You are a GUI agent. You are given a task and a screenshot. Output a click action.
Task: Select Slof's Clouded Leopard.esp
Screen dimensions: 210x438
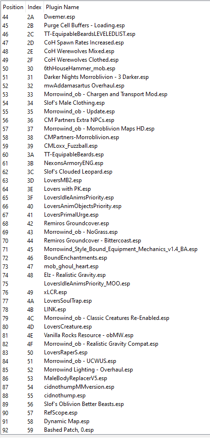point(78,172)
